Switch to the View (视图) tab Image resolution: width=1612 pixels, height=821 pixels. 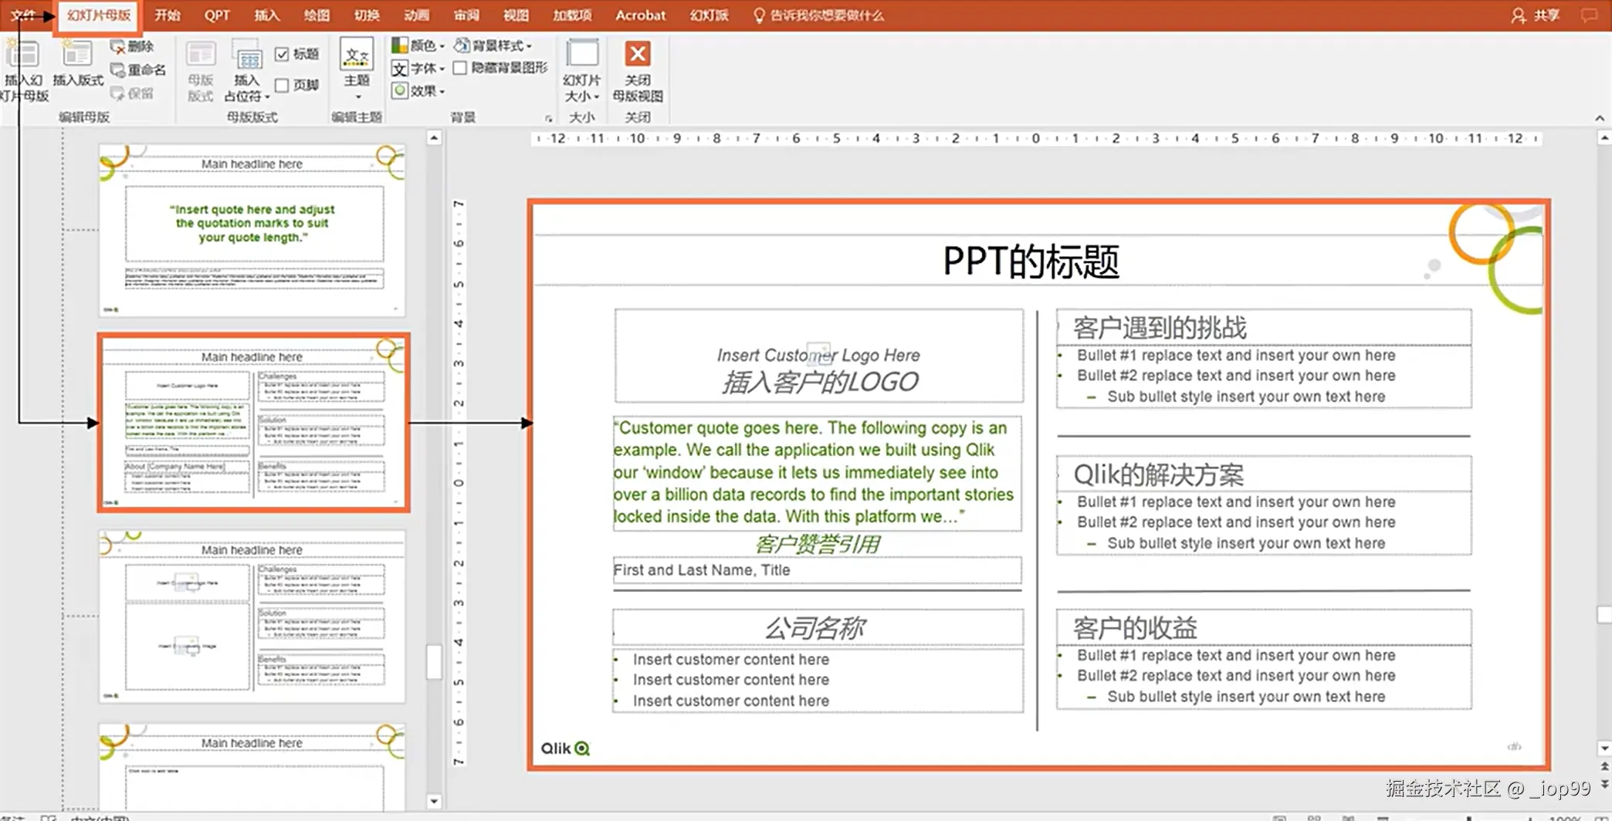pos(516,15)
